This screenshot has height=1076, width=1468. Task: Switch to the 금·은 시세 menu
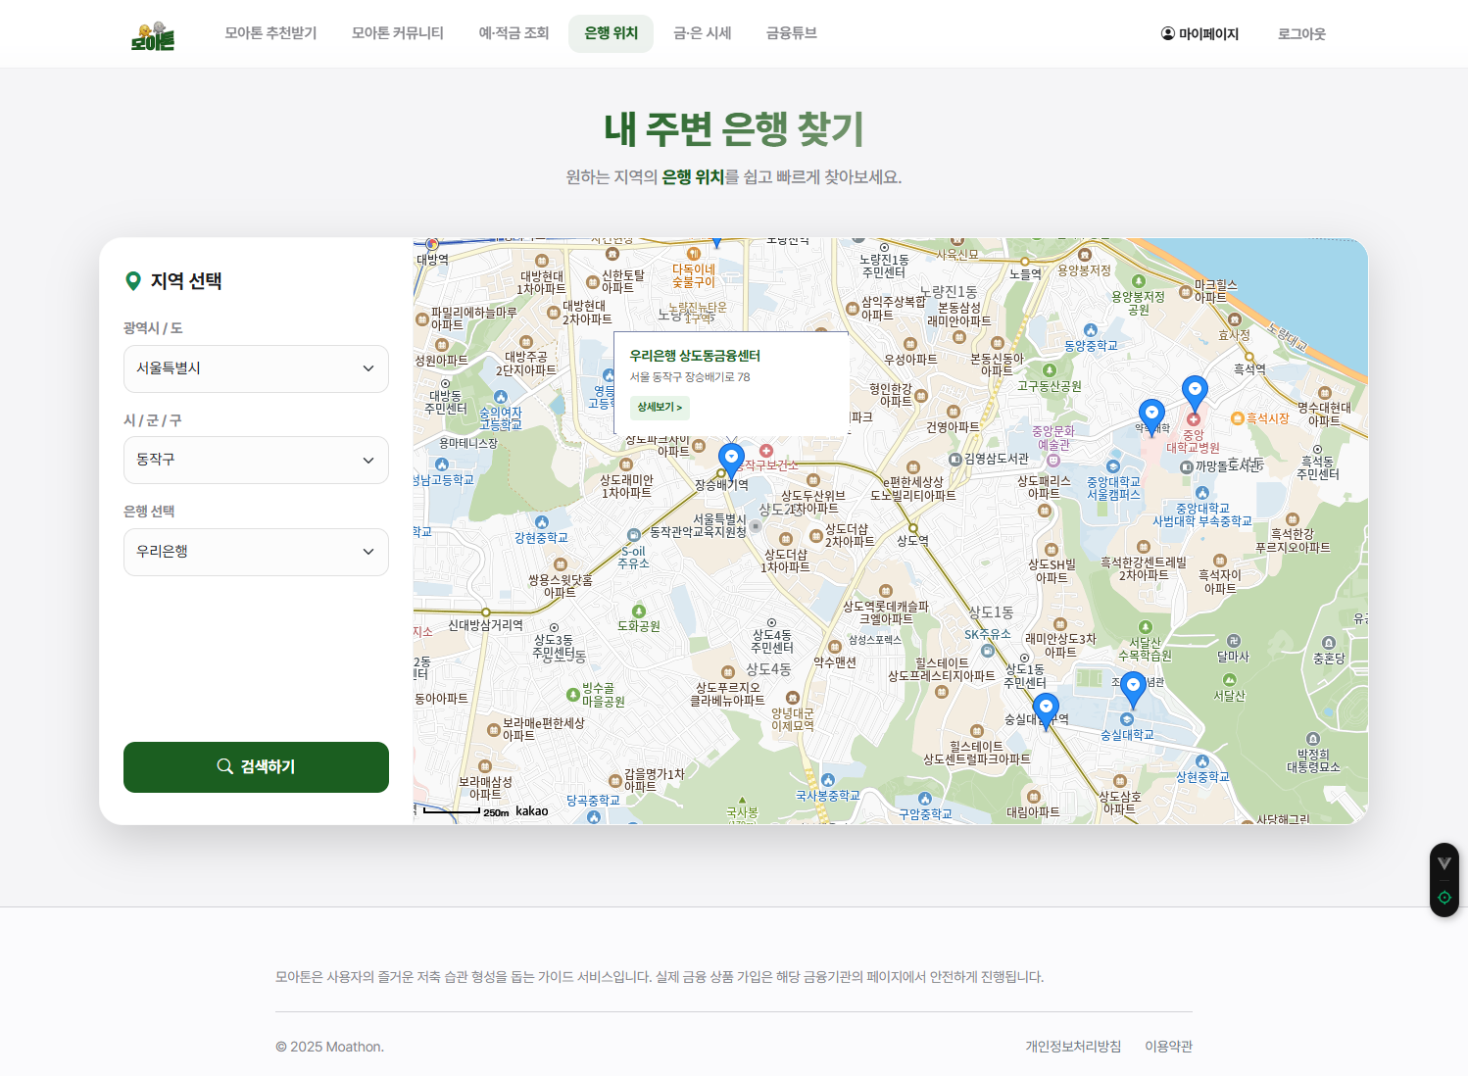[702, 33]
